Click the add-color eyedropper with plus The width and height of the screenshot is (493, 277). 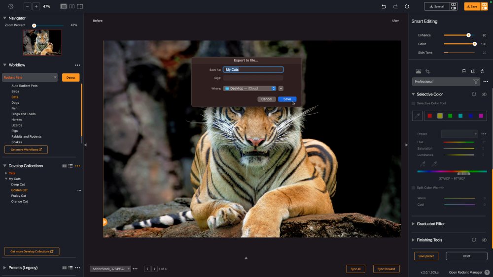tap(423, 164)
